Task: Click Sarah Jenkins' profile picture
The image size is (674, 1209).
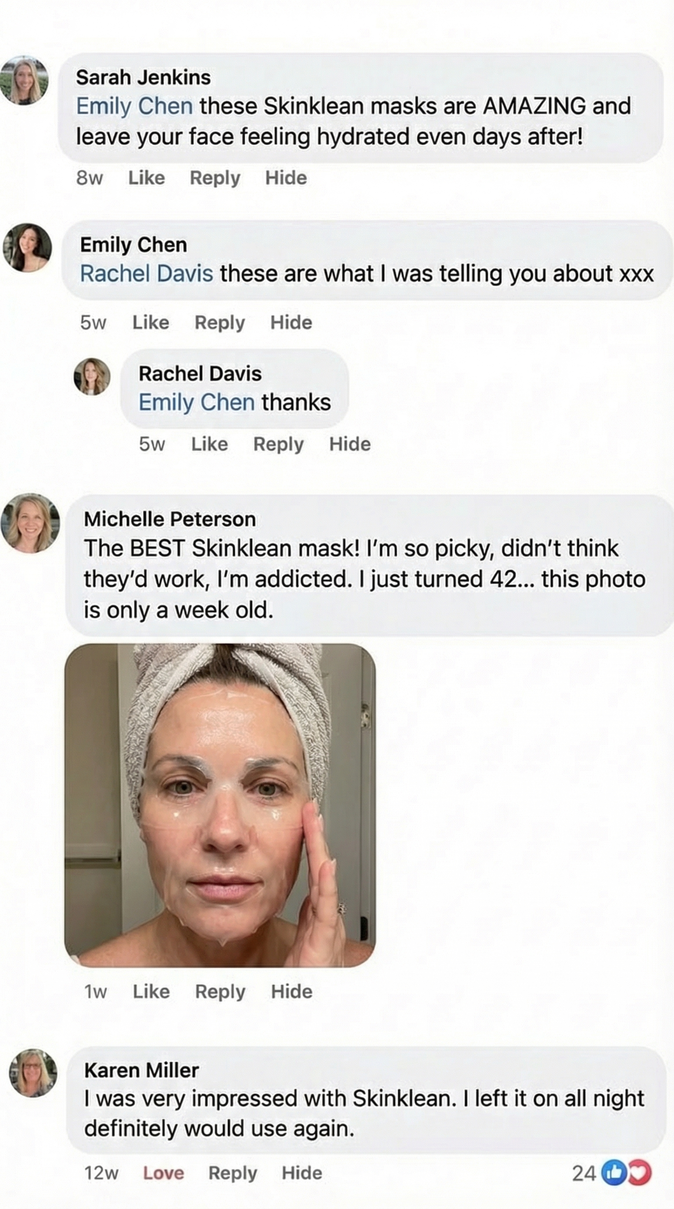Action: (25, 80)
